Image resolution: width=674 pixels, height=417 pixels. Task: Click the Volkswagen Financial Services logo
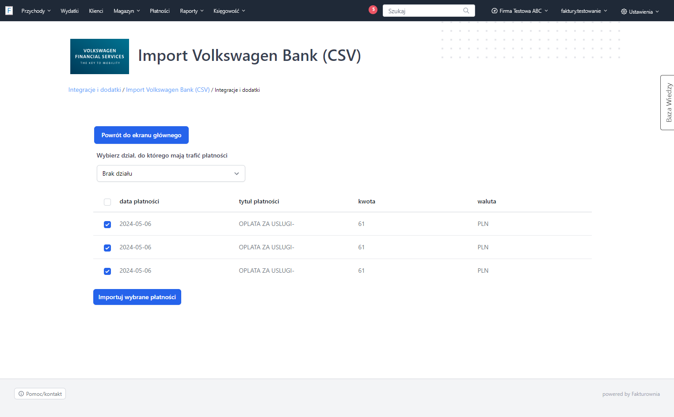(x=99, y=56)
